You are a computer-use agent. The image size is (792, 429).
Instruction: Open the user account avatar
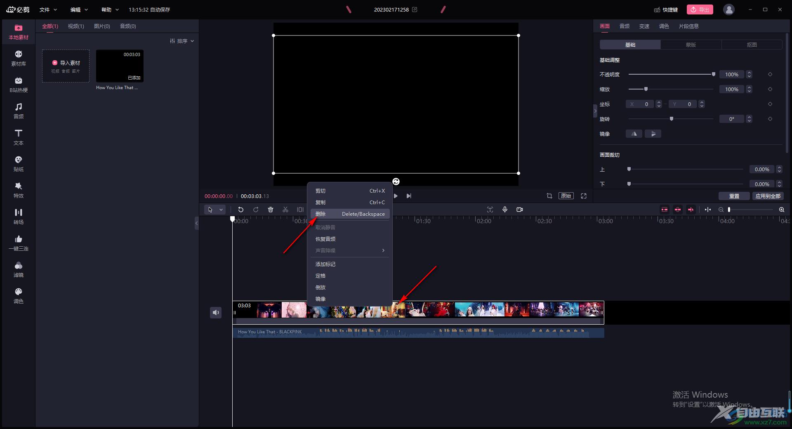(729, 9)
